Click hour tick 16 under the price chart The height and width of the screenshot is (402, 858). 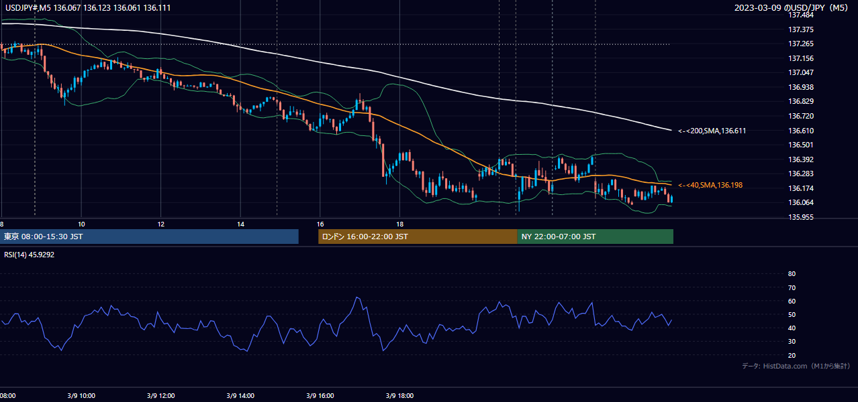click(x=320, y=224)
